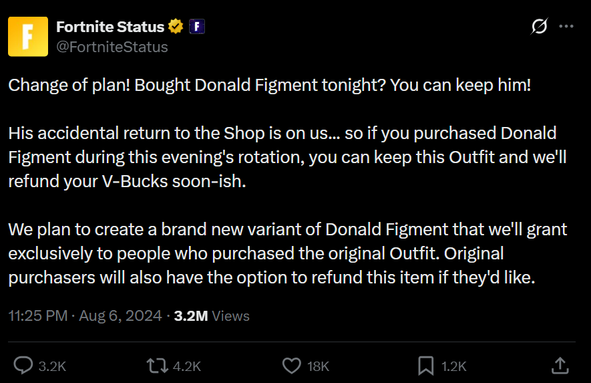This screenshot has width=591, height=383.
Task: Click the 3.2K replies count
Action: [52, 366]
